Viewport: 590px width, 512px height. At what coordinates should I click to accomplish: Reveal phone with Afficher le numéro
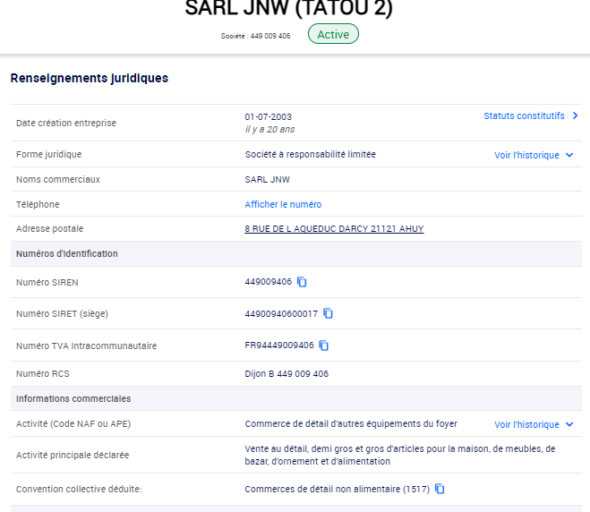click(x=283, y=204)
